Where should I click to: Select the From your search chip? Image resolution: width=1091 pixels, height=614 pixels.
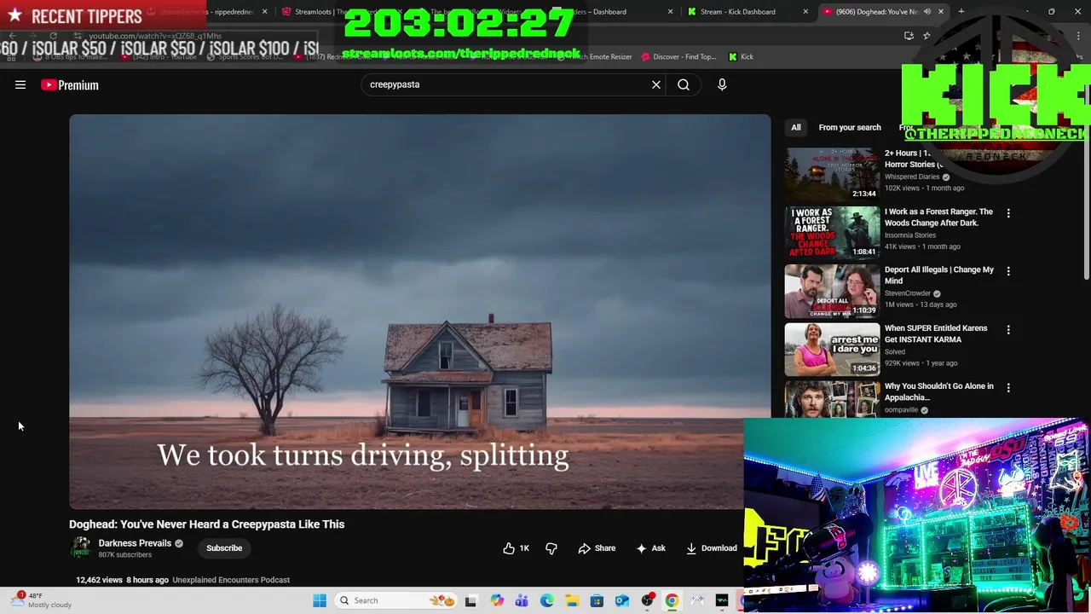pos(850,127)
